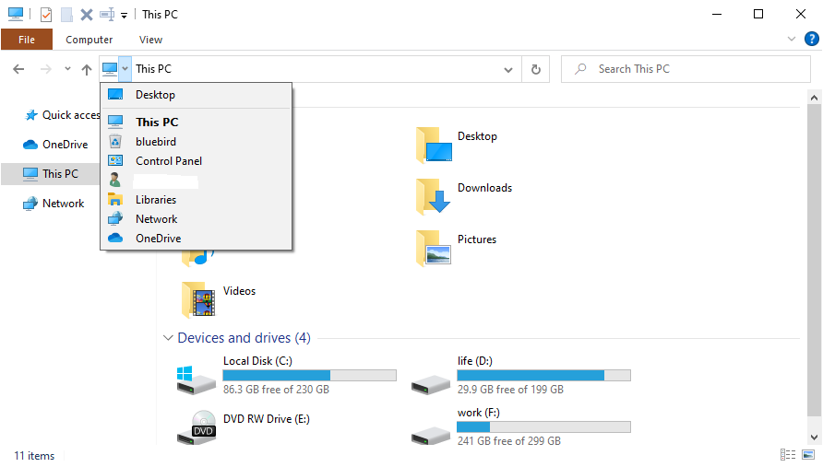The width and height of the screenshot is (823, 467).
Task: Click the New folder quick access icon
Action: click(66, 14)
